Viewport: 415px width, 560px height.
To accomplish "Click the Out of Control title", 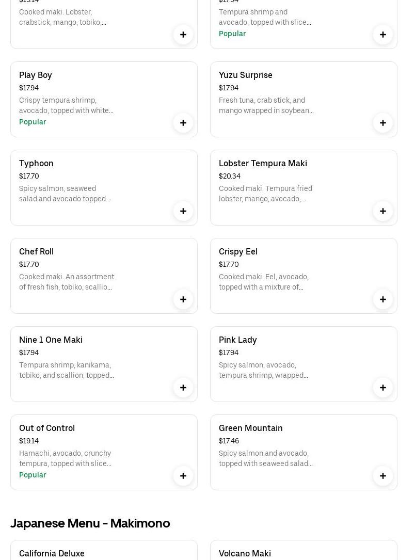I will tap(47, 428).
